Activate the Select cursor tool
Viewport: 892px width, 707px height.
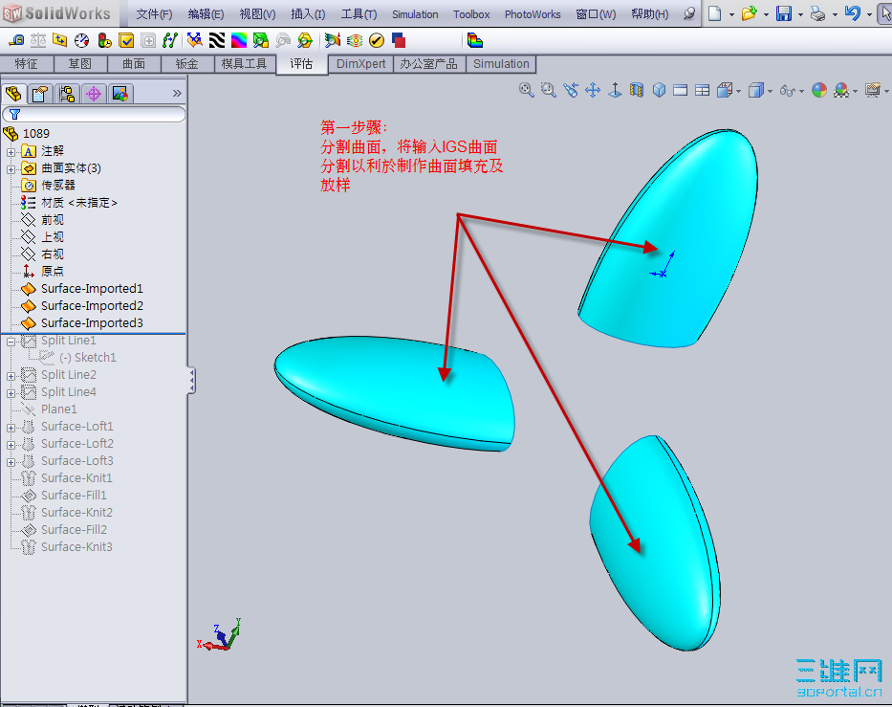click(x=885, y=13)
